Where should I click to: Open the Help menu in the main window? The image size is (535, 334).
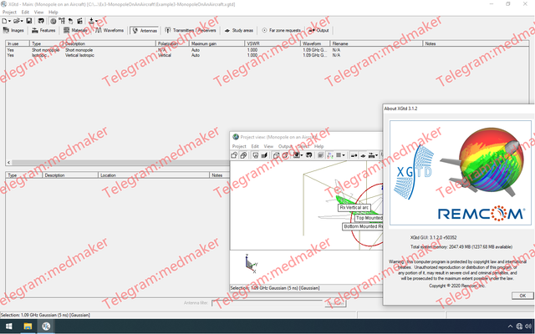click(x=53, y=12)
